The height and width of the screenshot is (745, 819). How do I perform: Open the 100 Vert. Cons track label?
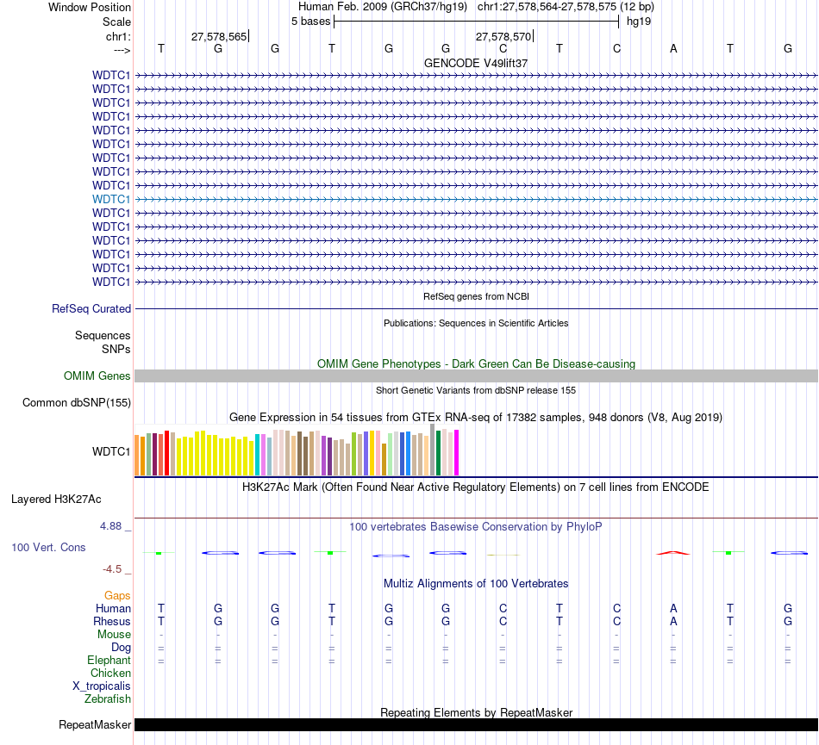(48, 547)
